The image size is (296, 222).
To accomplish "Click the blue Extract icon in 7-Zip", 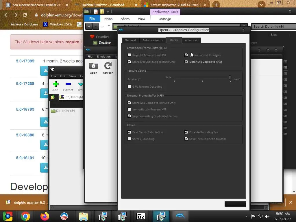I will pos(68,84).
